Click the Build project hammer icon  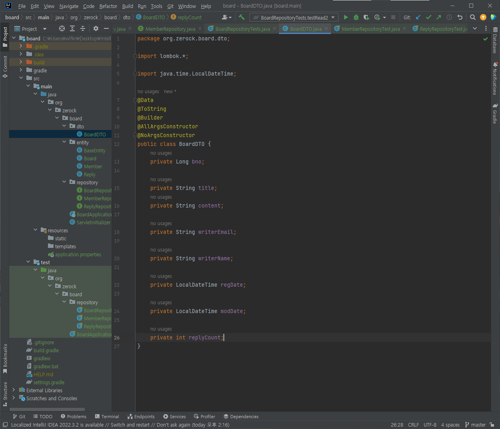tap(241, 17)
